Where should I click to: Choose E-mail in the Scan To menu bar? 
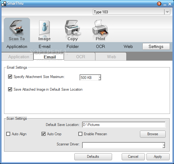click(45, 46)
